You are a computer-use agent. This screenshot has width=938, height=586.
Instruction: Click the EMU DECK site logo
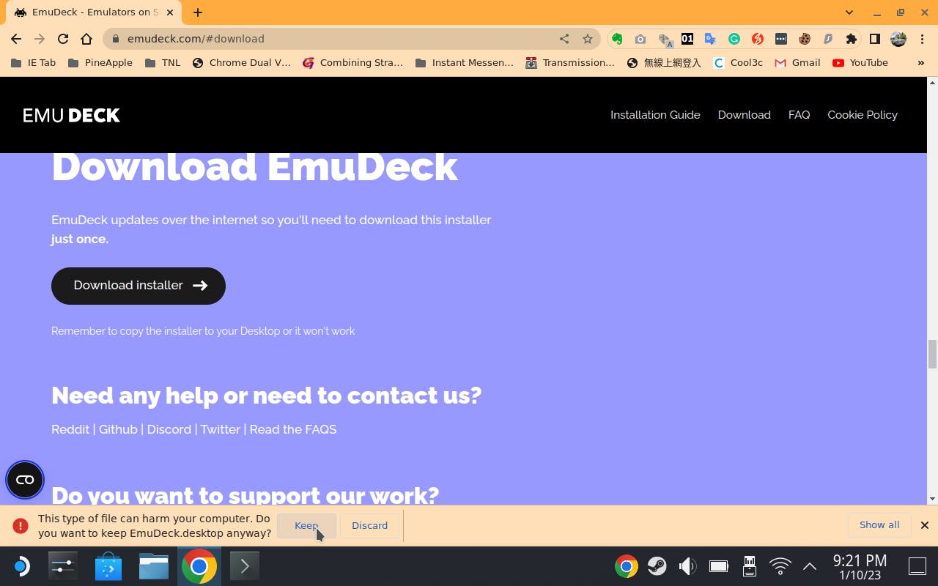(x=71, y=115)
